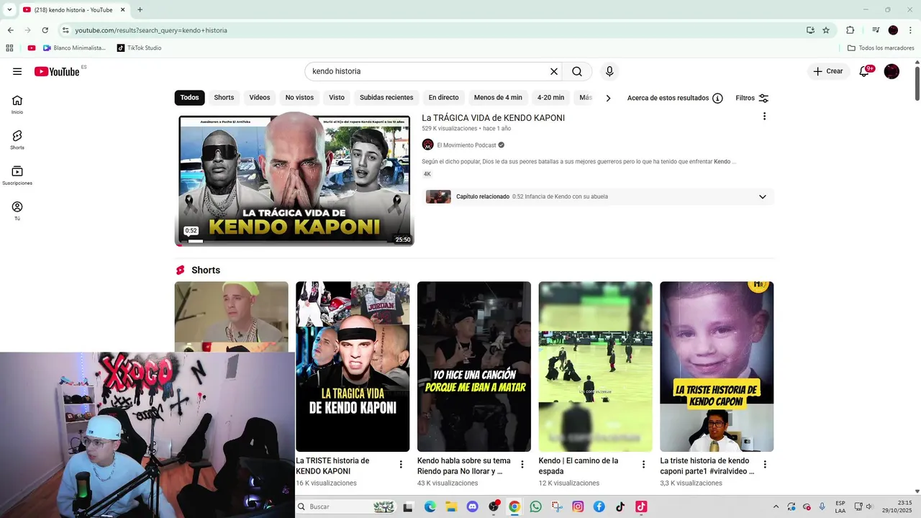Select Subidas recientes filter chip

[386, 98]
